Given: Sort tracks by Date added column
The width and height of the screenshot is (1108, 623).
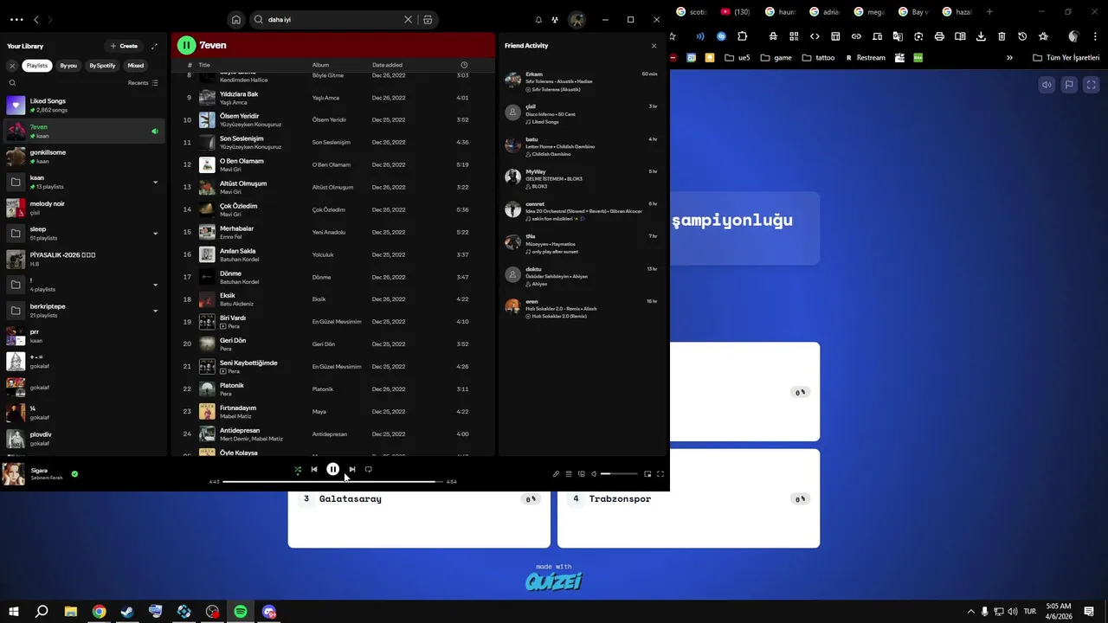Looking at the screenshot, I should [x=387, y=65].
